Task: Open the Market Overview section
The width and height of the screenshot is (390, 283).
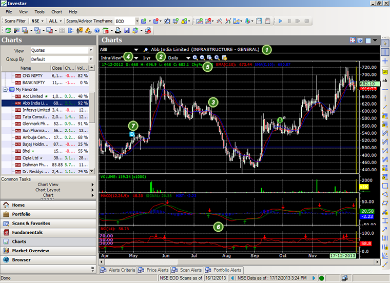Action: point(48,251)
